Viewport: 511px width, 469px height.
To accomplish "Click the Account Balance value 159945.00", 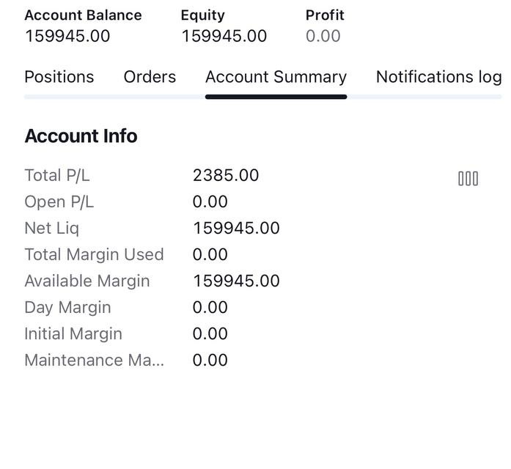I will (67, 36).
